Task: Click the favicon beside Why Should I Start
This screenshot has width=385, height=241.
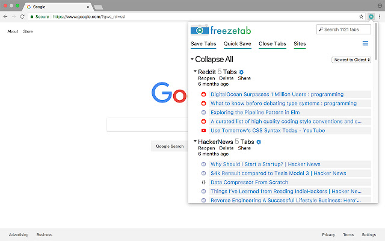Action: click(x=203, y=164)
